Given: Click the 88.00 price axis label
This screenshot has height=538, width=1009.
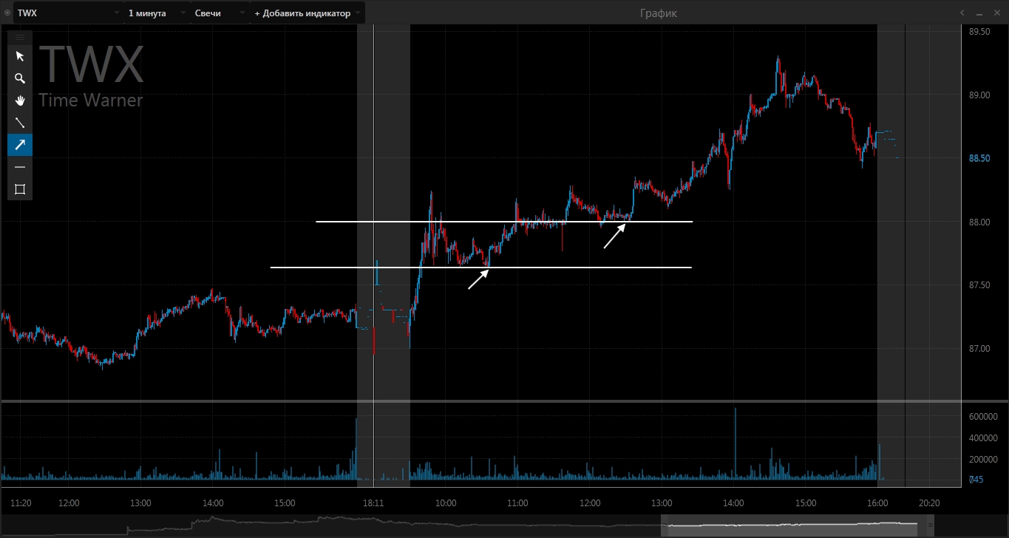Looking at the screenshot, I should click(980, 222).
